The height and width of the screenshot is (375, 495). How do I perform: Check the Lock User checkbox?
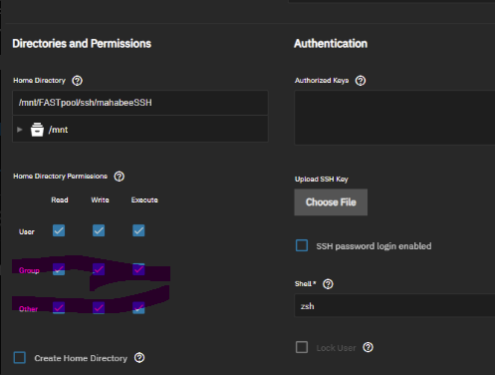click(x=302, y=347)
